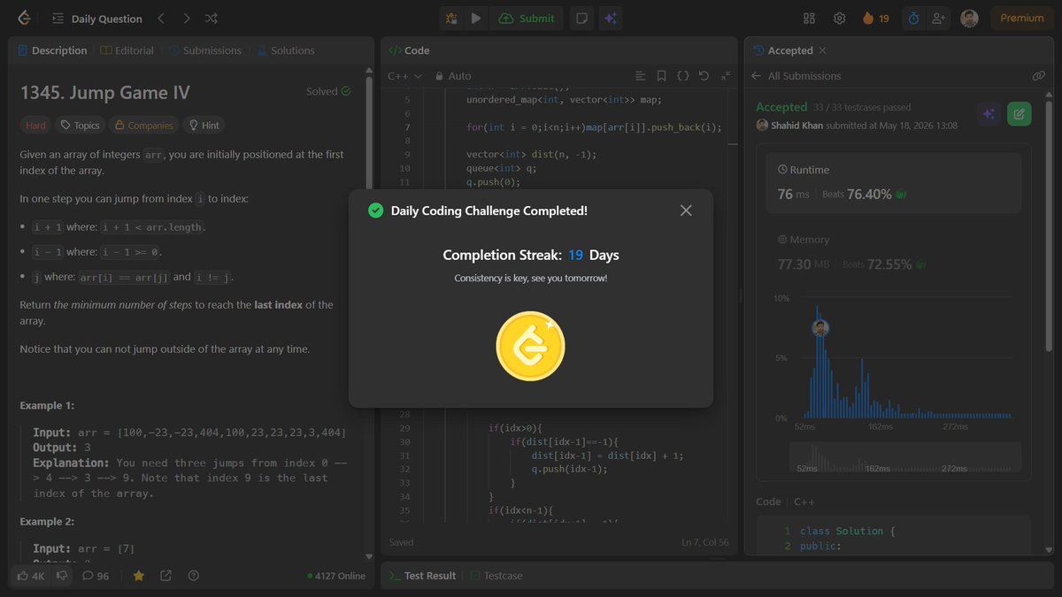This screenshot has height=597, width=1062.
Task: Switch to the Submissions tab
Action: 204,50
